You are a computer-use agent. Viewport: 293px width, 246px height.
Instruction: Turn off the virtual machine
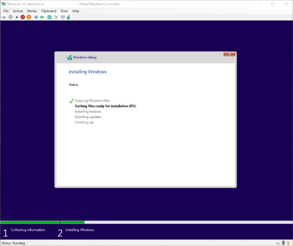tap(16, 17)
